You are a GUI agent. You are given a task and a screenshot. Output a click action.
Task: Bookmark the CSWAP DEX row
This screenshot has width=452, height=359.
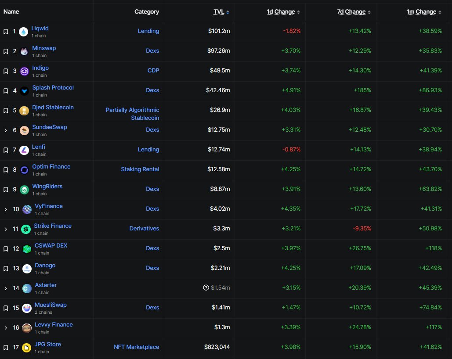(6, 249)
